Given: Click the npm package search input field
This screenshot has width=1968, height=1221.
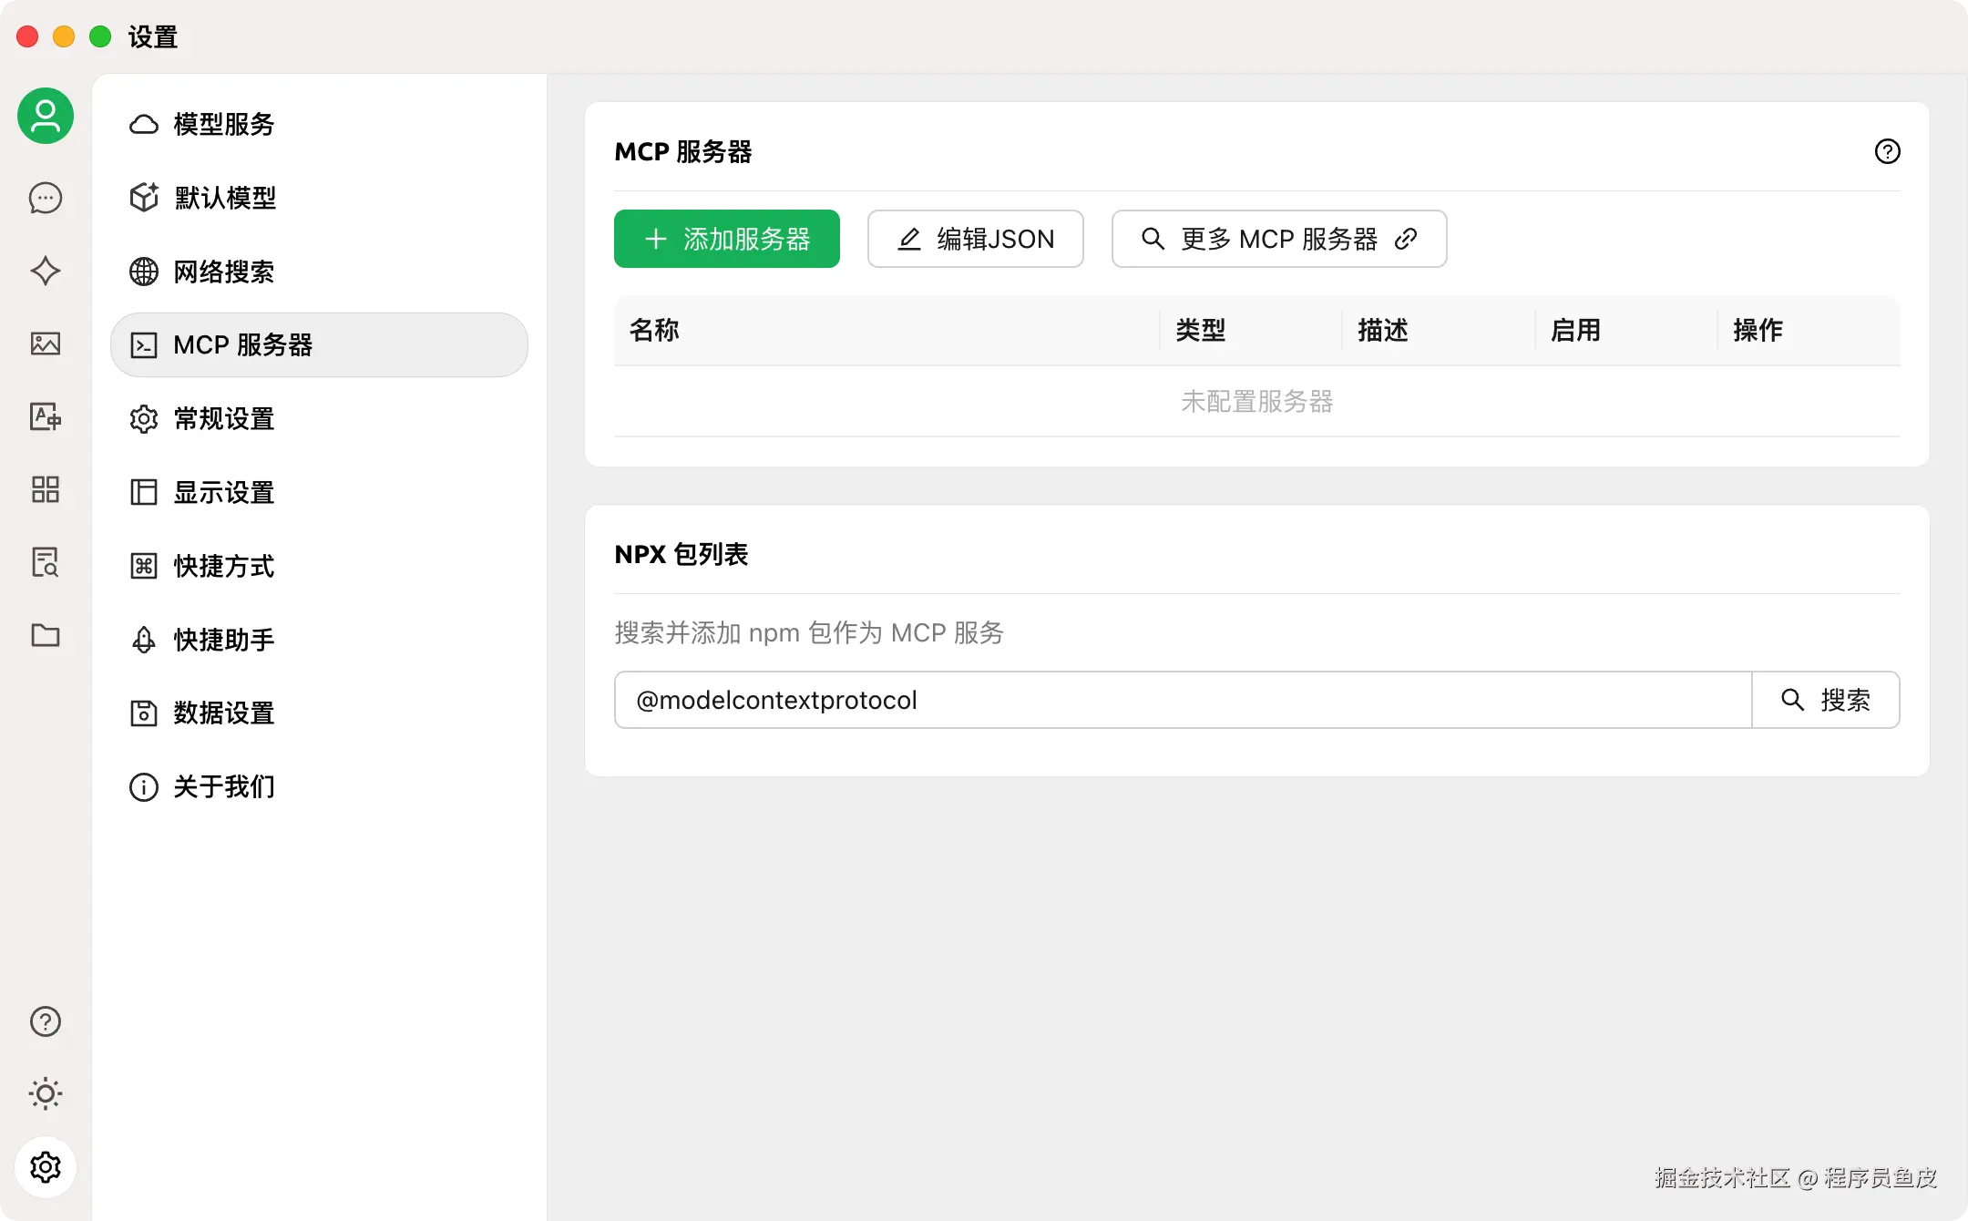Looking at the screenshot, I should 1183,700.
